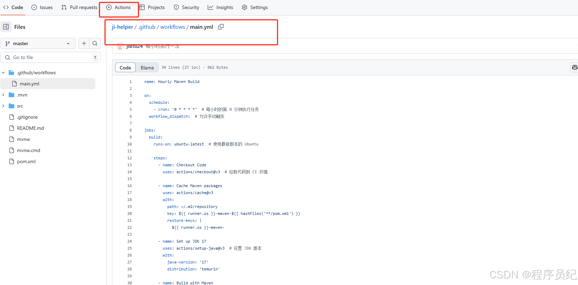The height and width of the screenshot is (285, 578).
Task: Expand the src folder chevron
Action: 3,106
